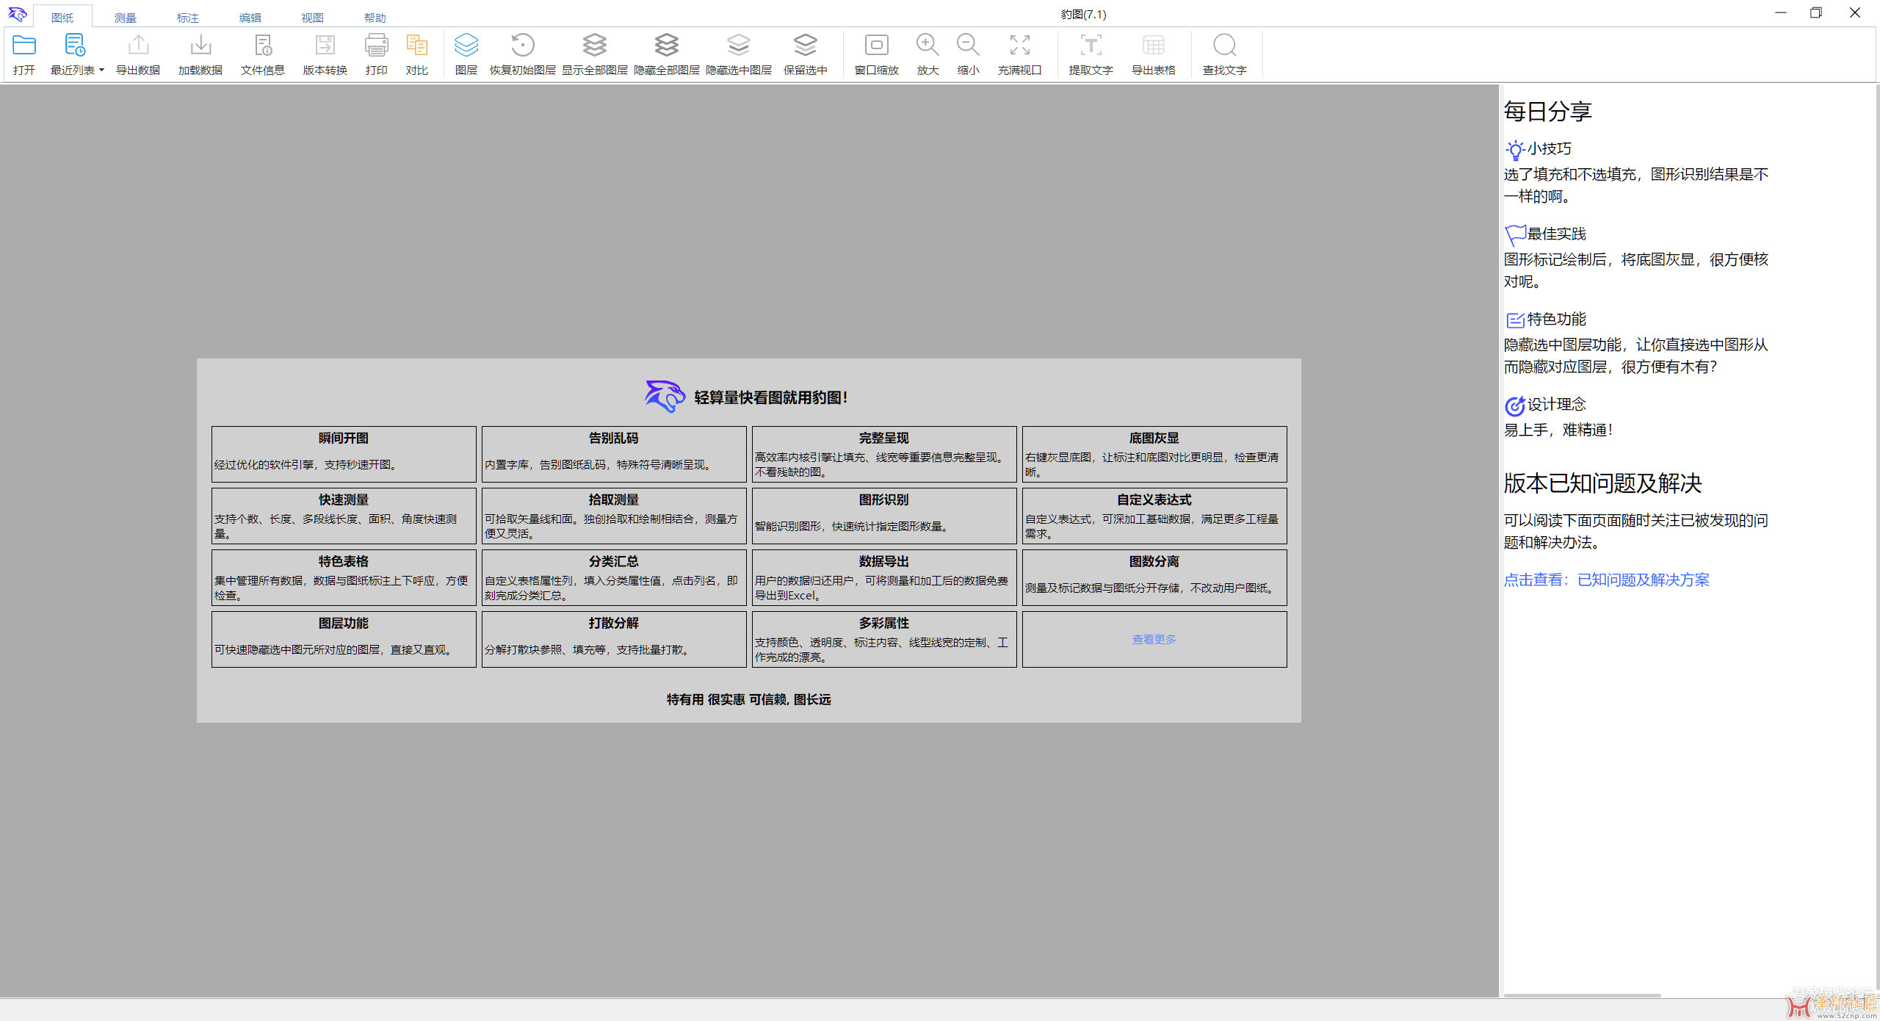Click the Export Data (导出数据) icon

138,46
